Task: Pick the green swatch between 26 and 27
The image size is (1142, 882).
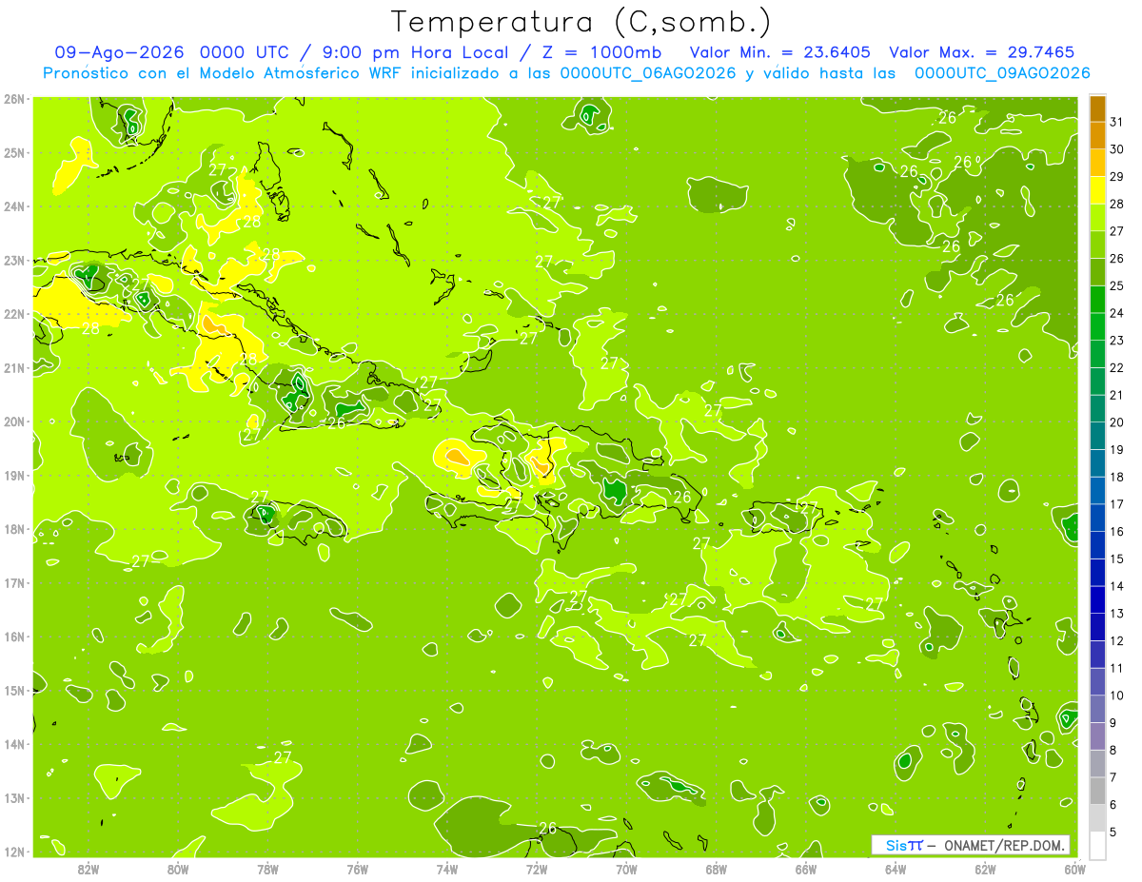Action: tap(1097, 245)
